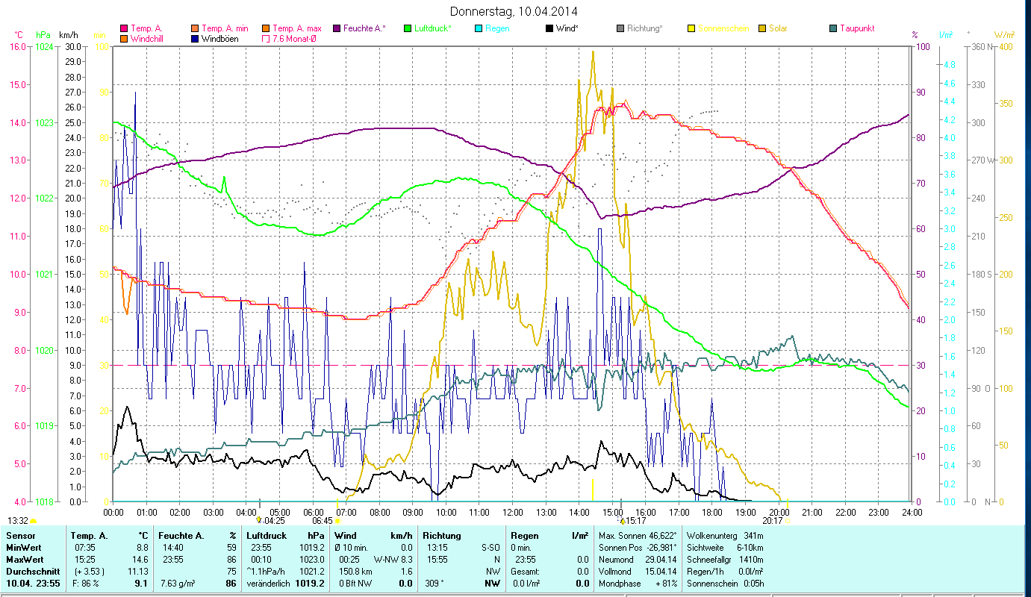
Task: Click the yellow icon next to 13:32
Action: 34,521
